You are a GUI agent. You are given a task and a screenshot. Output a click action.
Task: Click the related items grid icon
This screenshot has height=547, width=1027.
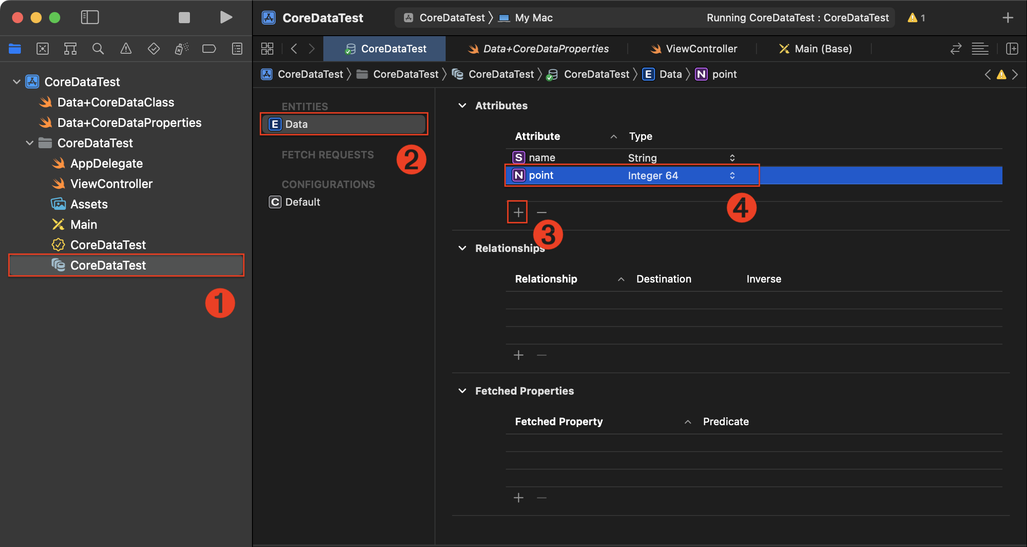pyautogui.click(x=267, y=49)
